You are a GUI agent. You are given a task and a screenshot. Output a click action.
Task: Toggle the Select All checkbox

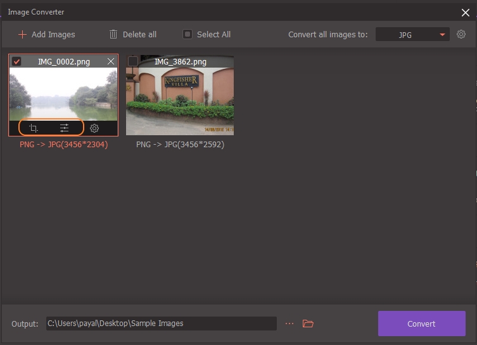tap(188, 34)
